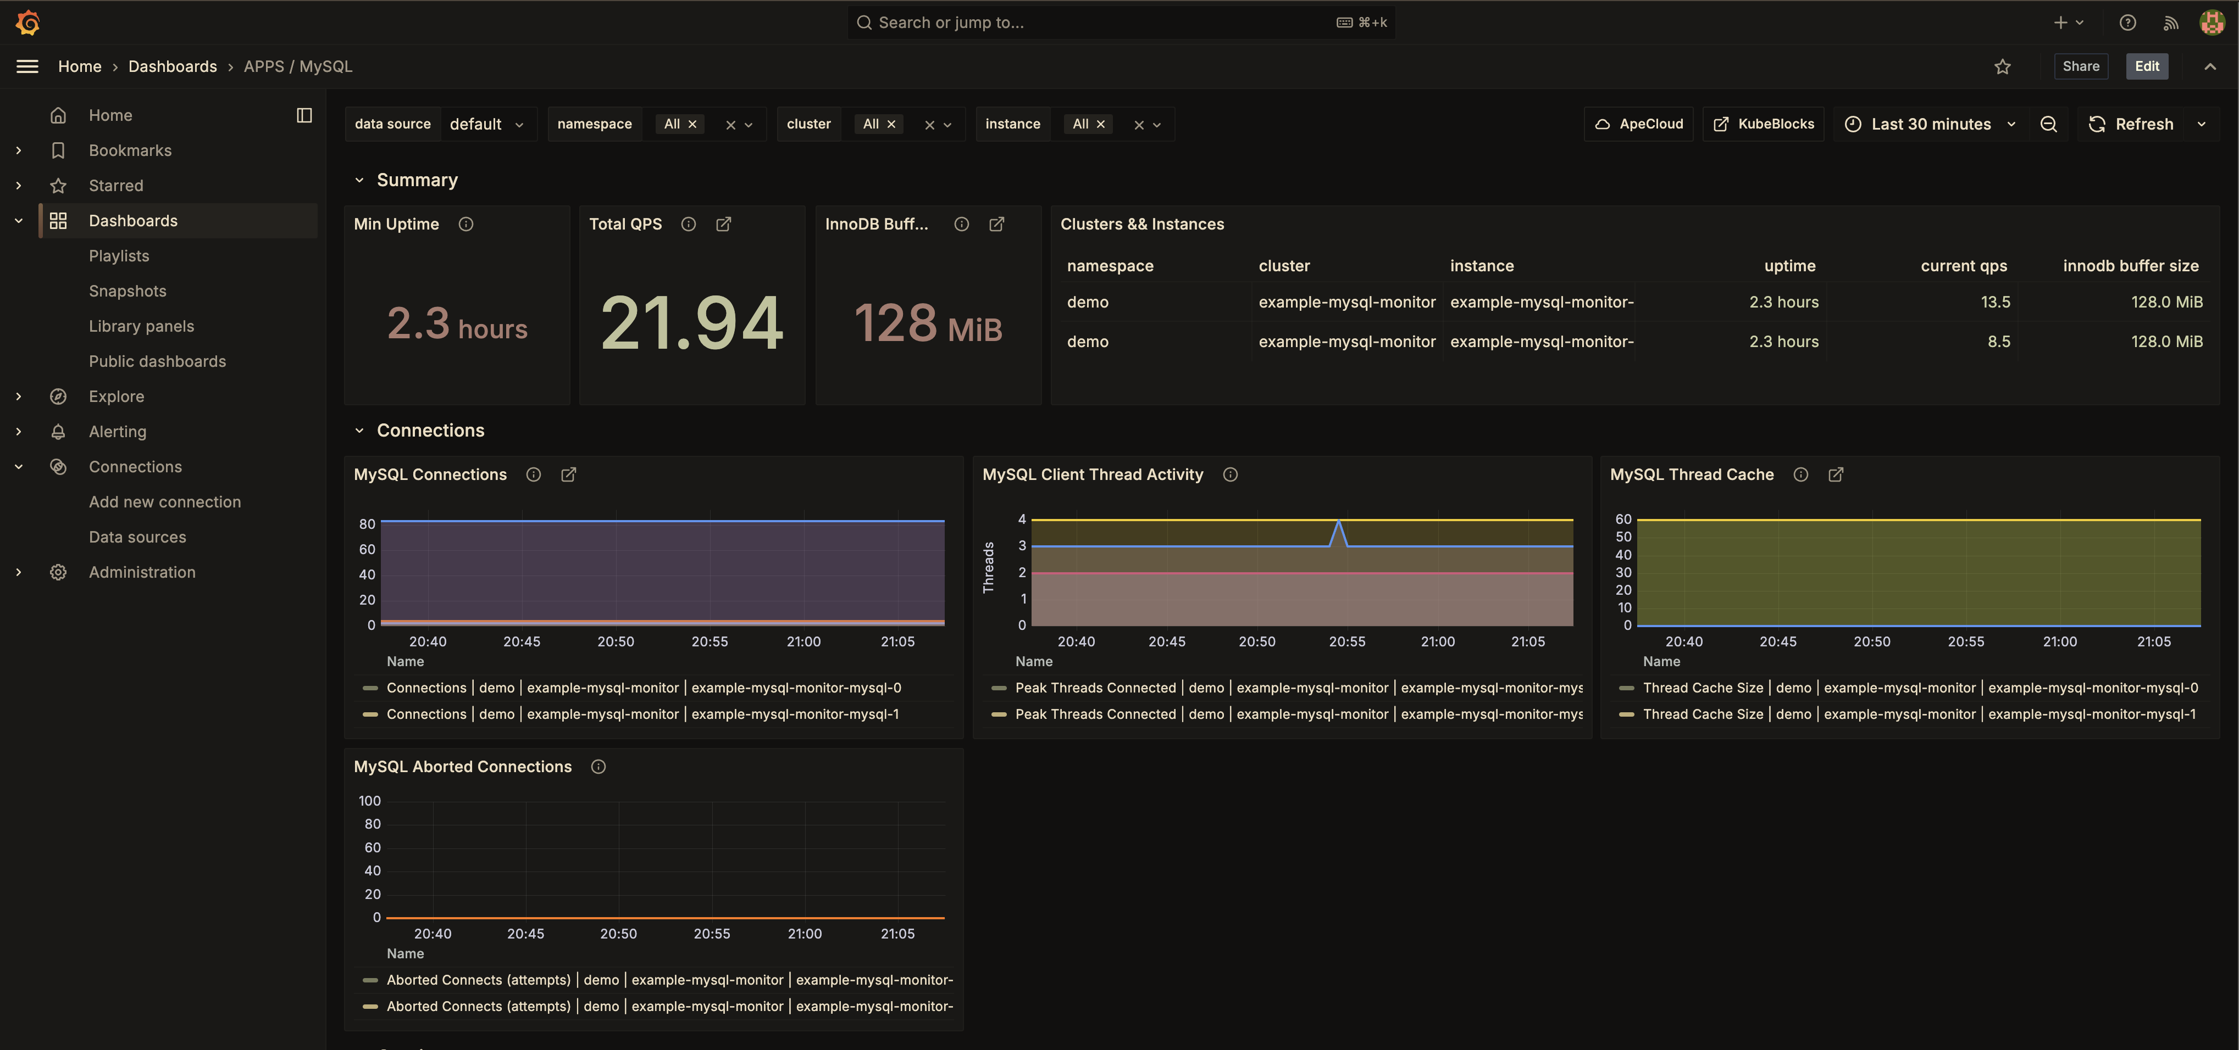Image resolution: width=2239 pixels, height=1050 pixels.
Task: Open the ApeCloud link
Action: coord(1638,124)
